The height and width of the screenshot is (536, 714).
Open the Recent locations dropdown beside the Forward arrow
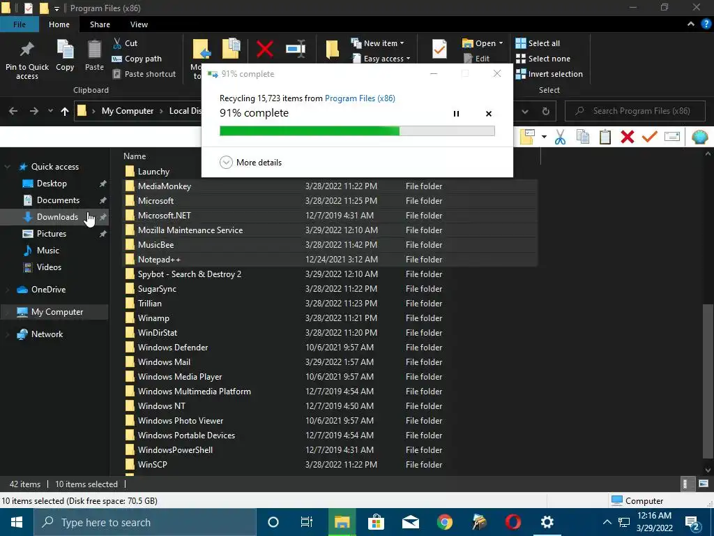click(50, 111)
